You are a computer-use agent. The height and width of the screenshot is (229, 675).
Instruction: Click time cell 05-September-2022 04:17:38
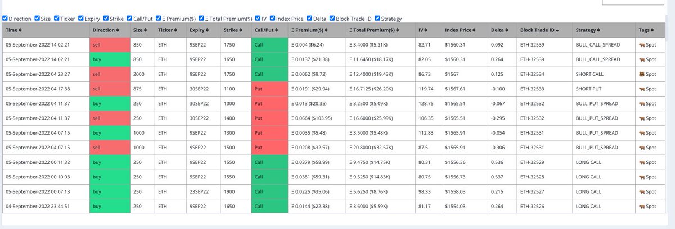pyautogui.click(x=46, y=89)
